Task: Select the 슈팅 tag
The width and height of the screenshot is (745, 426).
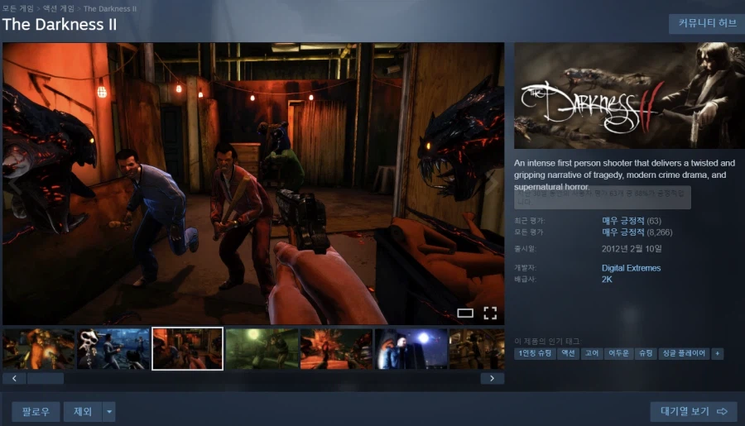Action: [x=646, y=353]
